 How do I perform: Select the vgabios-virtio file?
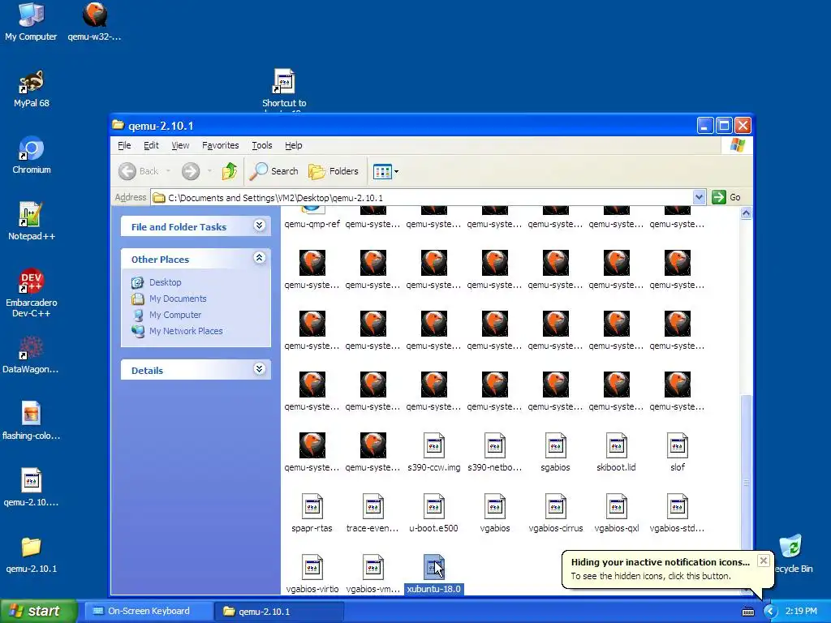pyautogui.click(x=312, y=574)
